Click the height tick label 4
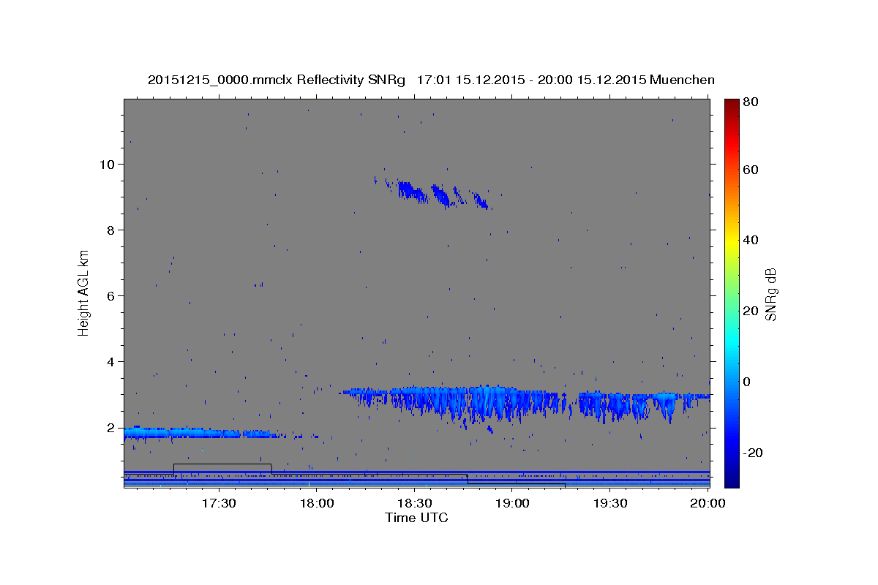The width and height of the screenshot is (878, 585). point(112,361)
